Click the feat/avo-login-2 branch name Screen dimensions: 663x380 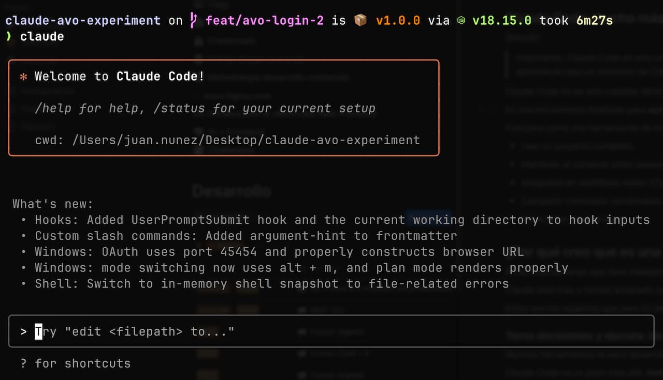265,21
